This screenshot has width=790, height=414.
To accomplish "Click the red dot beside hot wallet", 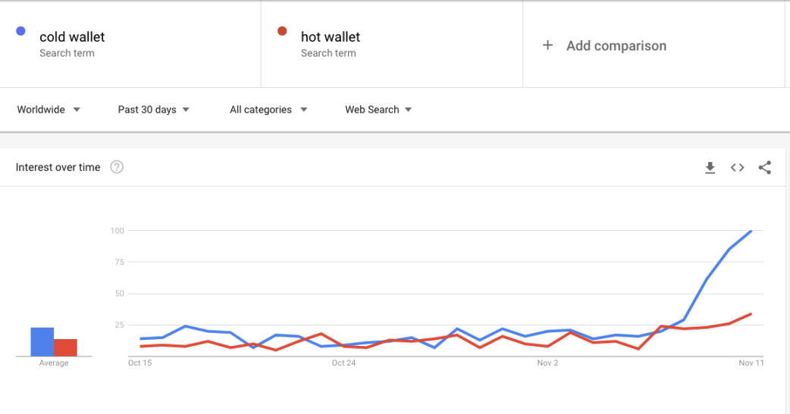I will (x=282, y=31).
